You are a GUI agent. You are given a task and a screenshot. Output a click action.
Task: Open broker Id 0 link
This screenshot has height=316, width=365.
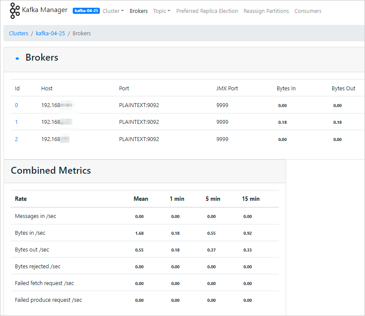click(16, 105)
